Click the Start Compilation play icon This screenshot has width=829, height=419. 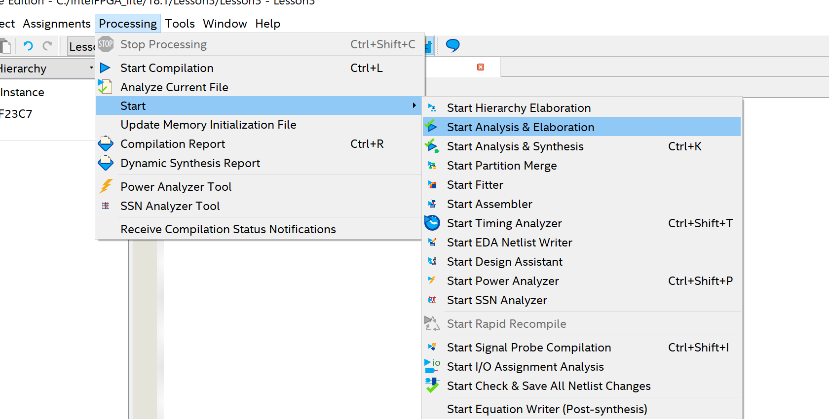105,68
